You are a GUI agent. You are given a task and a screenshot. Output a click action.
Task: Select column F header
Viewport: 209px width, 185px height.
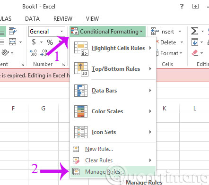pyautogui.click(x=13, y=108)
